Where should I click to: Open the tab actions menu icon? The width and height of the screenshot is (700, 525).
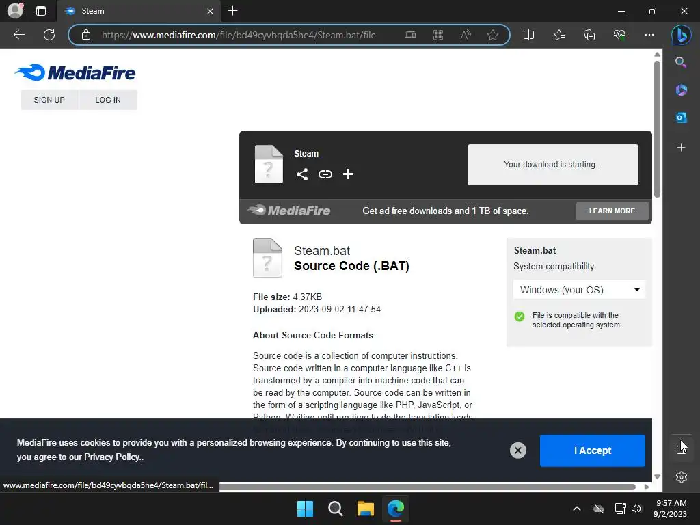pyautogui.click(x=41, y=11)
